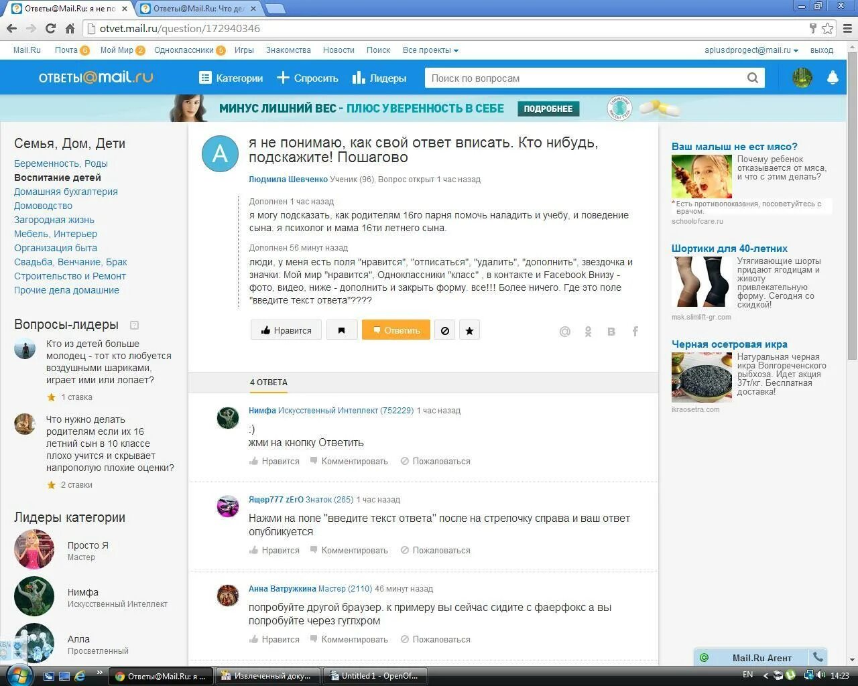858x686 pixels.
Task: Open the Категории menu
Action: coord(231,78)
